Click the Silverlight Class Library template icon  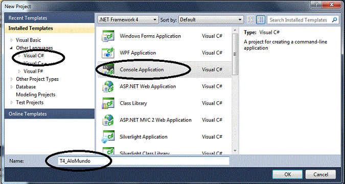(x=108, y=151)
